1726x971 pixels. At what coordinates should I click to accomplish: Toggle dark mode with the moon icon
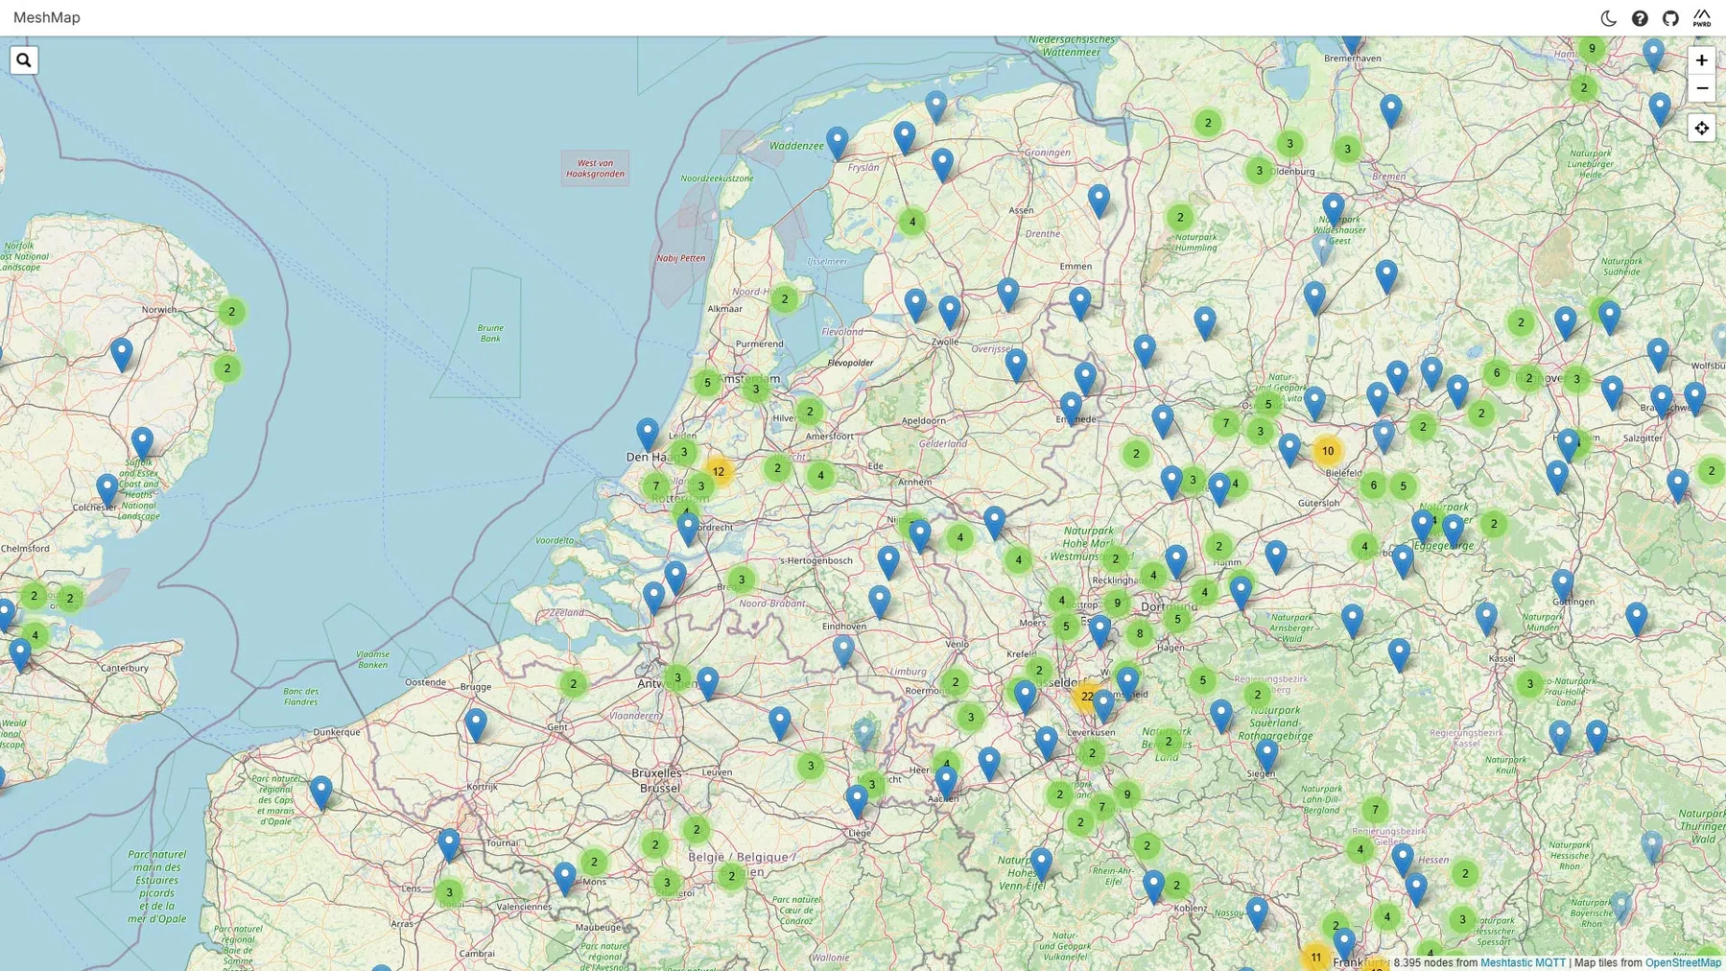(1608, 18)
